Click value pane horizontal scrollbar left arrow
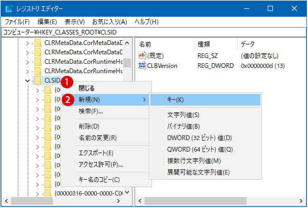308x208 pixels. point(140,201)
